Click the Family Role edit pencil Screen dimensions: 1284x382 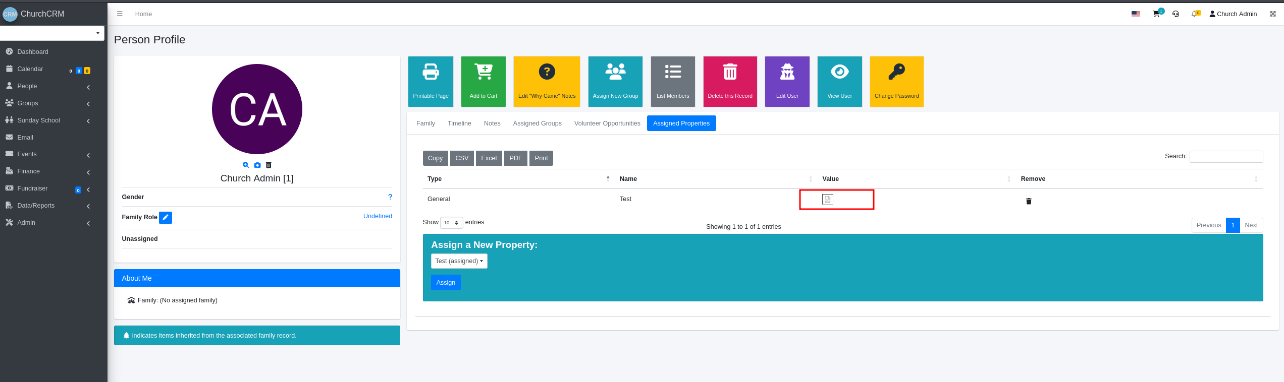coord(166,217)
